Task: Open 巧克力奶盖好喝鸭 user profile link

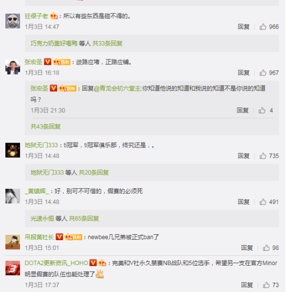Action: pos(54,43)
